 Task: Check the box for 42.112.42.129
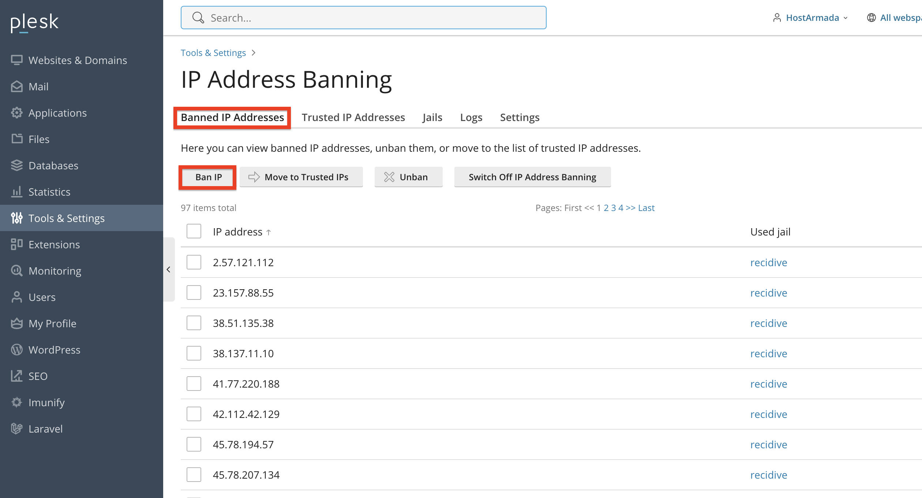194,414
